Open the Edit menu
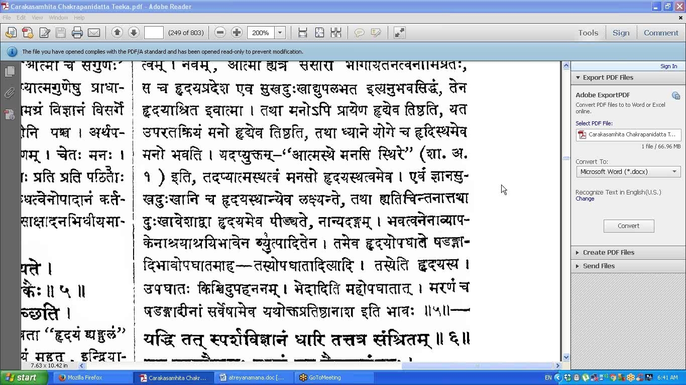The image size is (686, 385). click(x=21, y=18)
